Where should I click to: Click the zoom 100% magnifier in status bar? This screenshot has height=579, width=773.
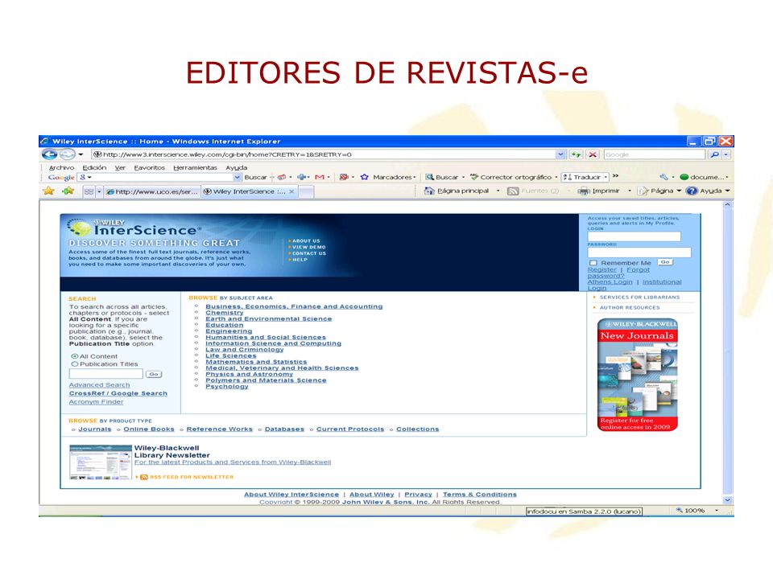point(680,511)
